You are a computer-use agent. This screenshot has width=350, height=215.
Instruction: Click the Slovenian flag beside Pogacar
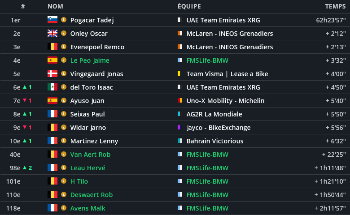tap(52, 20)
